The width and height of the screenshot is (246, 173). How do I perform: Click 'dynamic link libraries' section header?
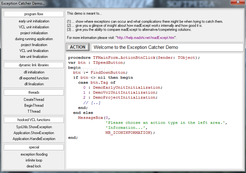pos(34,65)
